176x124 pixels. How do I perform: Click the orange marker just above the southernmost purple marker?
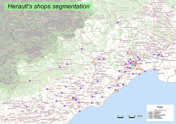(79, 107)
